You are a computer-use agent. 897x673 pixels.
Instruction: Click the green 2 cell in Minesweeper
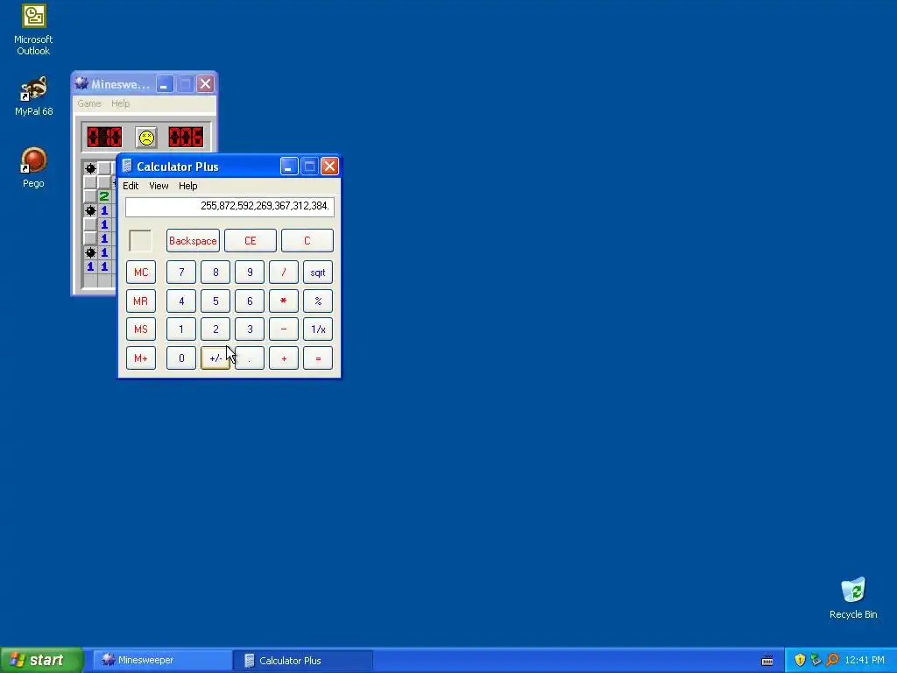pyautogui.click(x=104, y=196)
